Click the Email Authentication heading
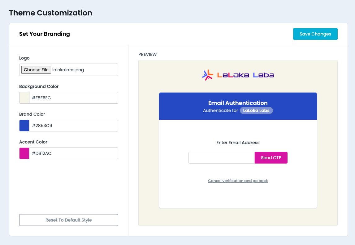Image resolution: width=355 pixels, height=245 pixels. pyautogui.click(x=238, y=103)
